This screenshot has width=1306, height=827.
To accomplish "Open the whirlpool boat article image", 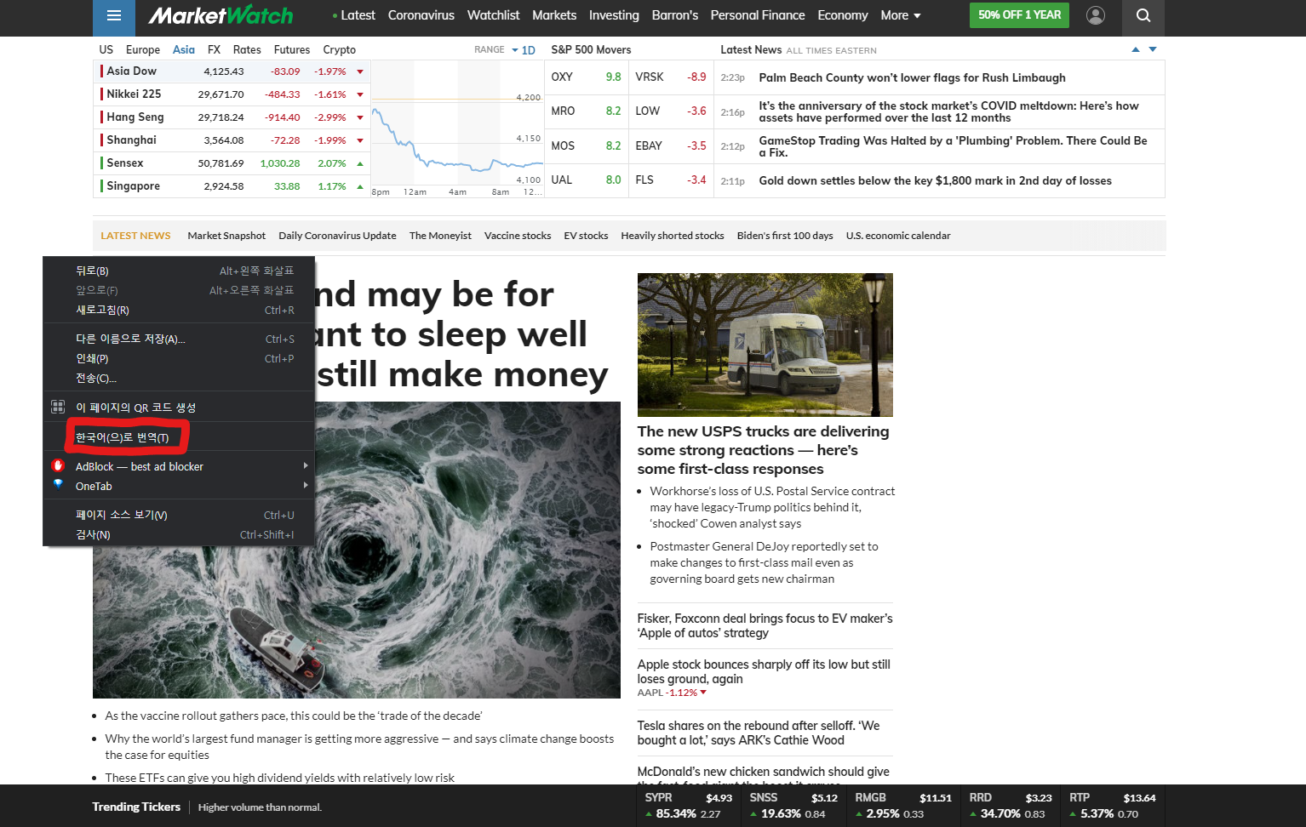I will point(357,550).
